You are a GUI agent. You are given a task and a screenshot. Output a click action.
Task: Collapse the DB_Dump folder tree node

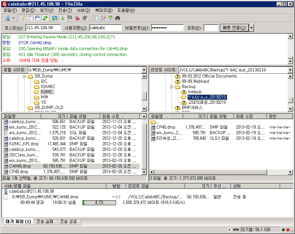click(25, 76)
